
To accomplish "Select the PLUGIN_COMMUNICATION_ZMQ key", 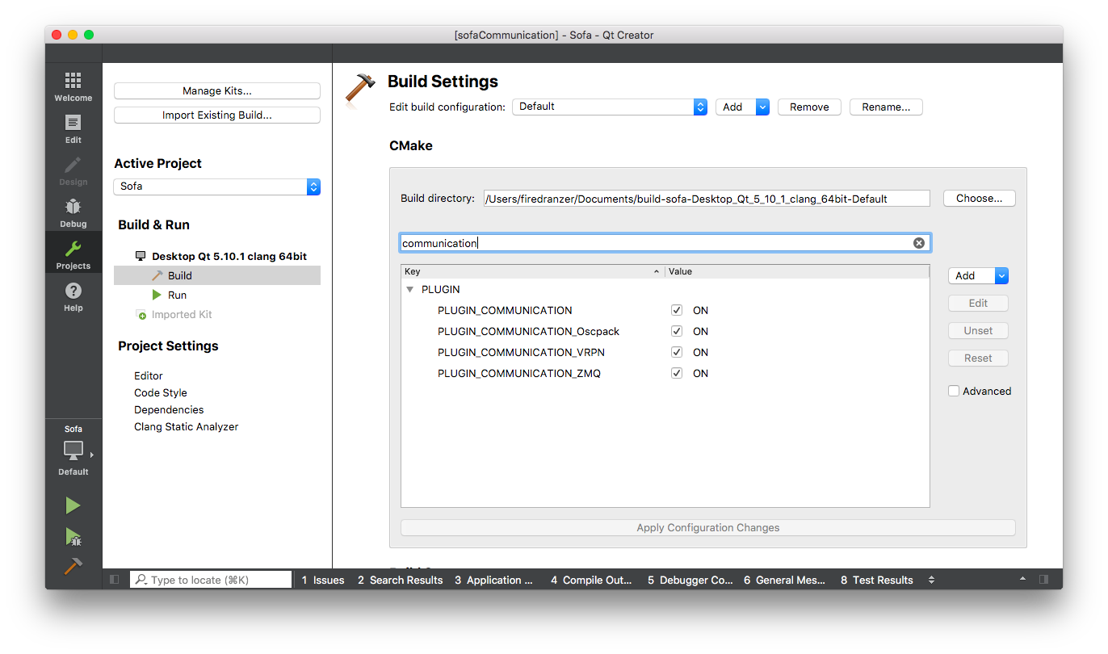I will coord(519,373).
